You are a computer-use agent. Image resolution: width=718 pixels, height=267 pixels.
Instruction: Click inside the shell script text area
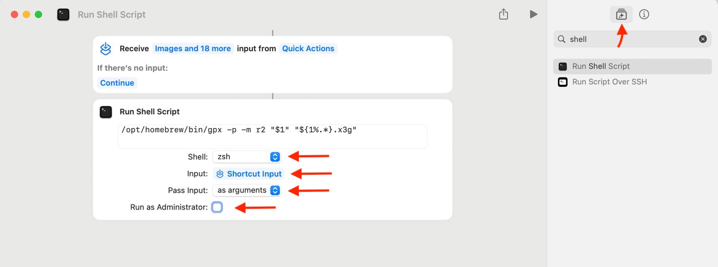pyautogui.click(x=272, y=137)
